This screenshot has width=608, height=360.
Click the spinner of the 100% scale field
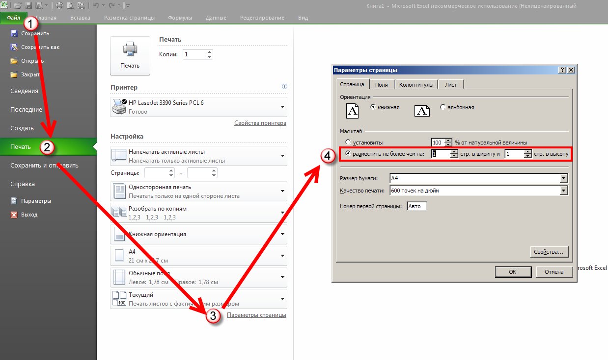coord(448,143)
